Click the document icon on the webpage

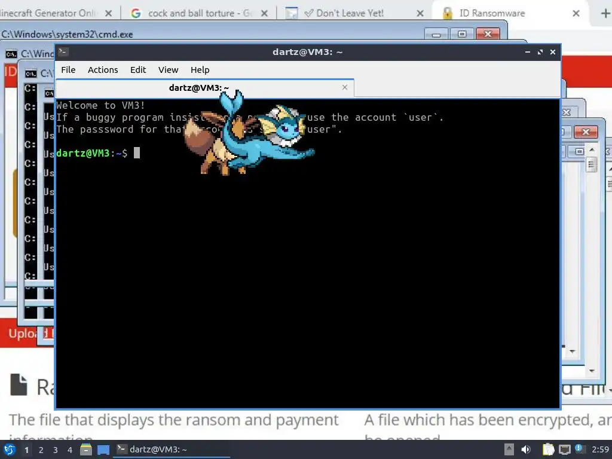pos(19,385)
